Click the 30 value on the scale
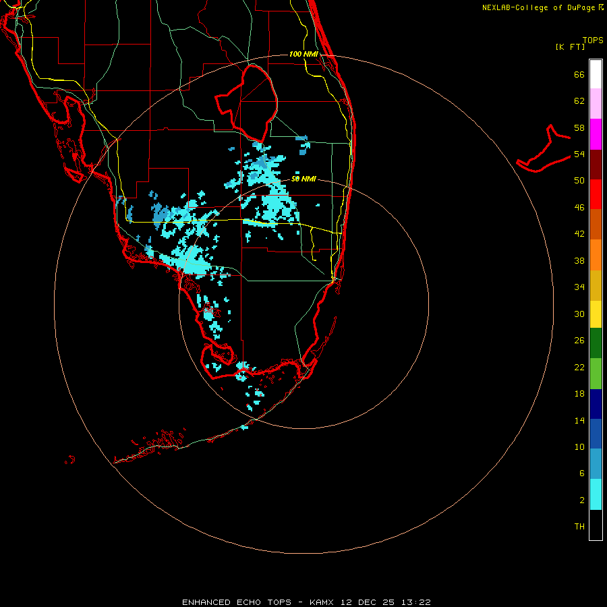This screenshot has width=607, height=607. [579, 314]
